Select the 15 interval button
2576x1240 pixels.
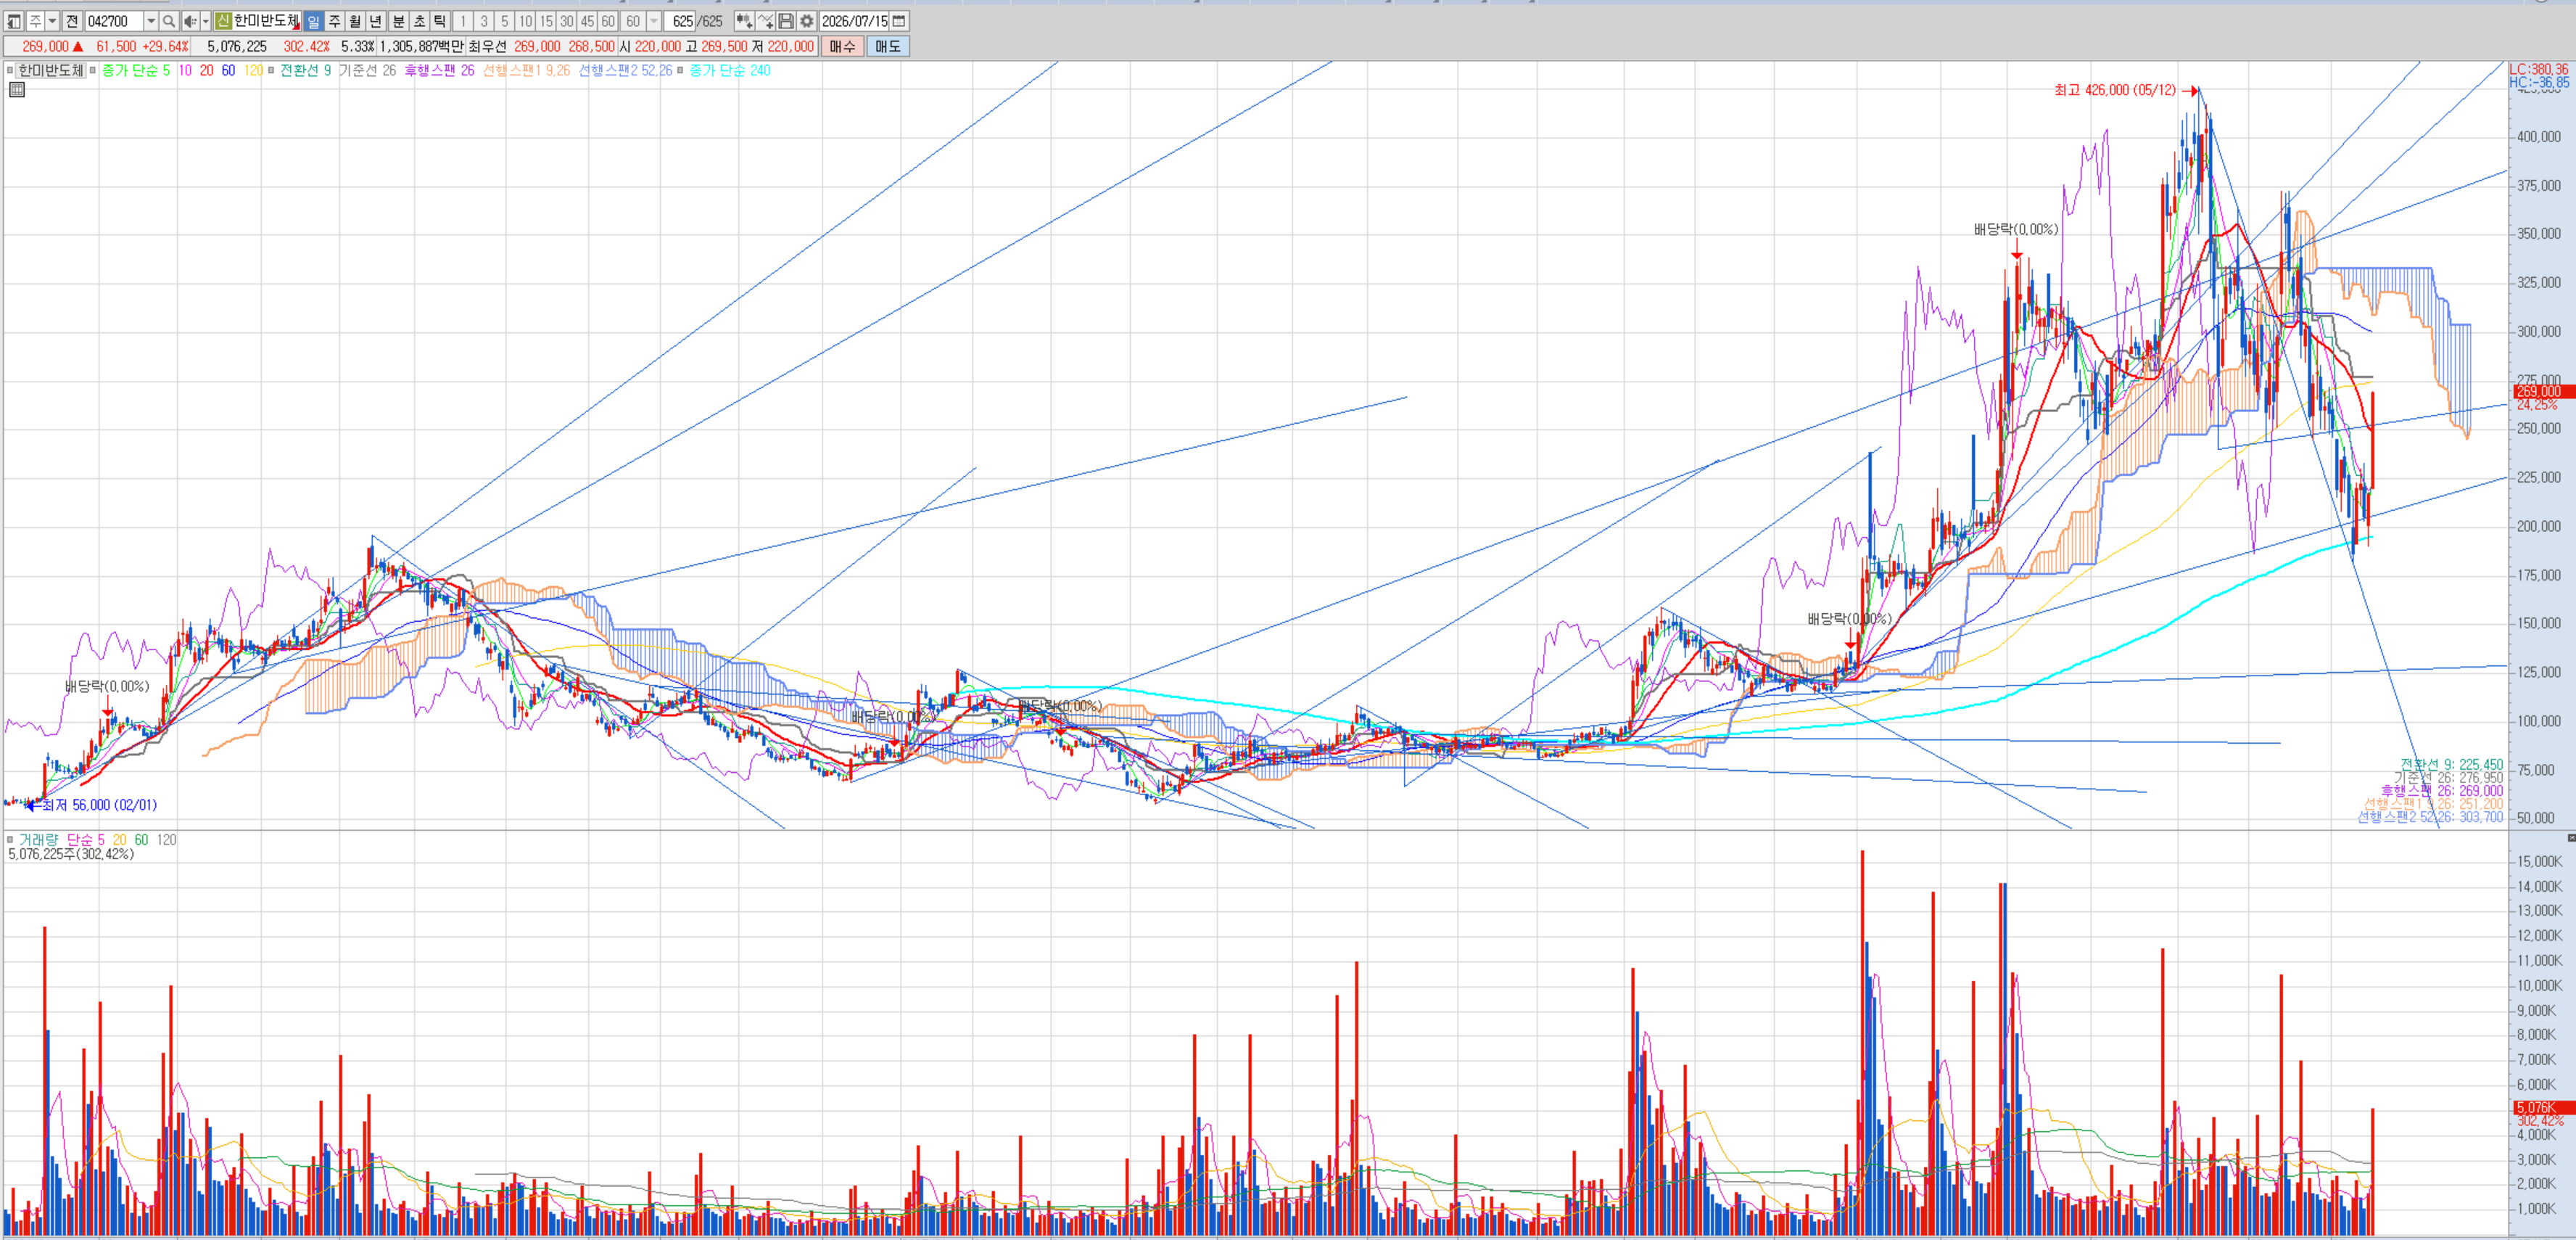546,21
